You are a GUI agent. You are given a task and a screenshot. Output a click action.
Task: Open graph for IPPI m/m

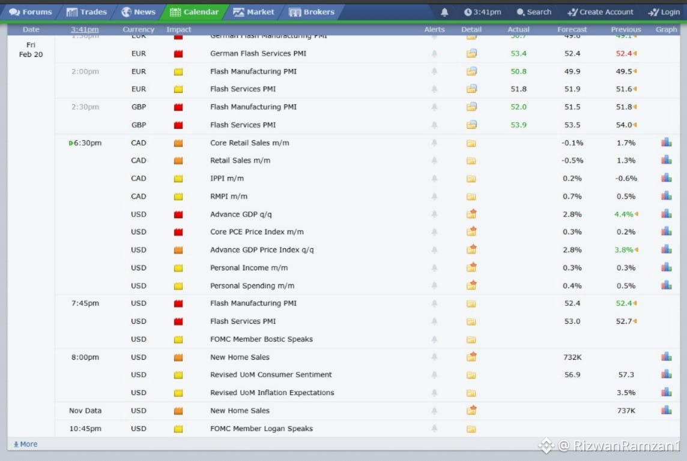coord(667,177)
